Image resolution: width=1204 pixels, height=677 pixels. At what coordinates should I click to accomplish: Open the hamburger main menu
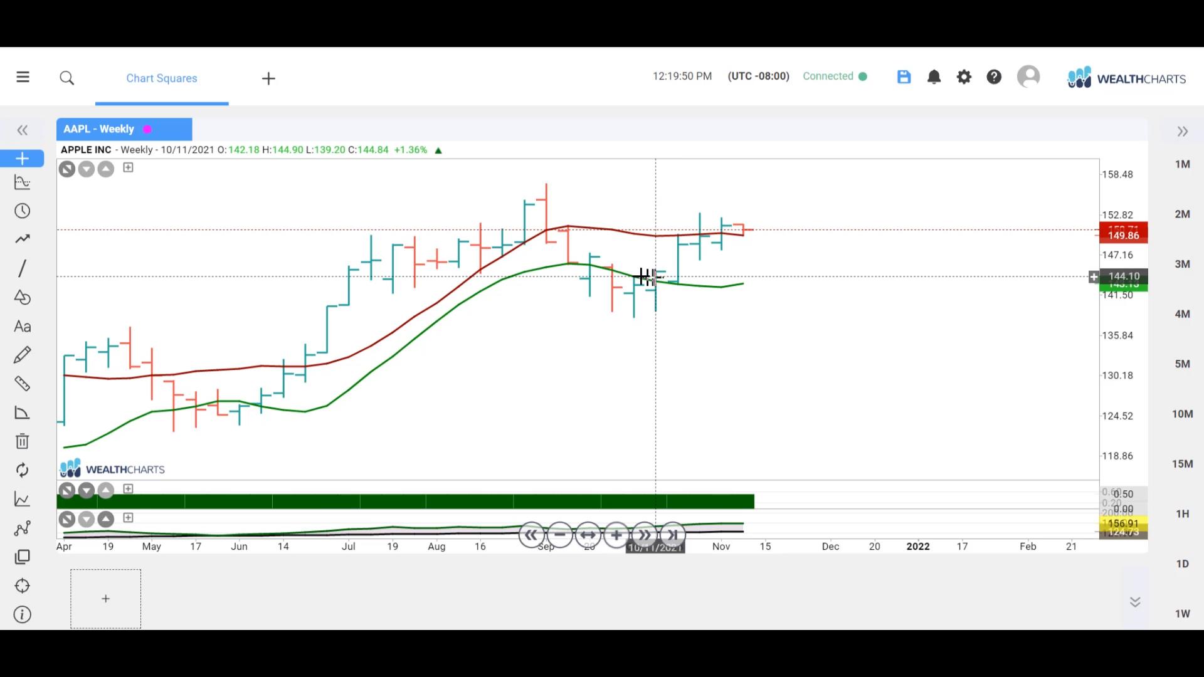coord(23,77)
